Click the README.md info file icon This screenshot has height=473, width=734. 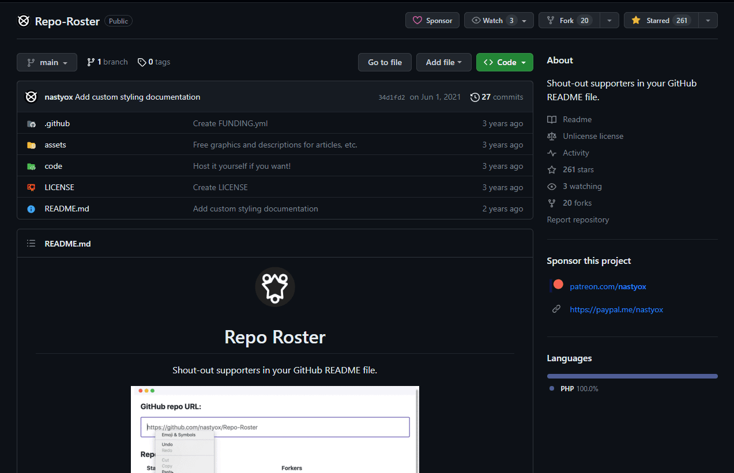(31, 209)
